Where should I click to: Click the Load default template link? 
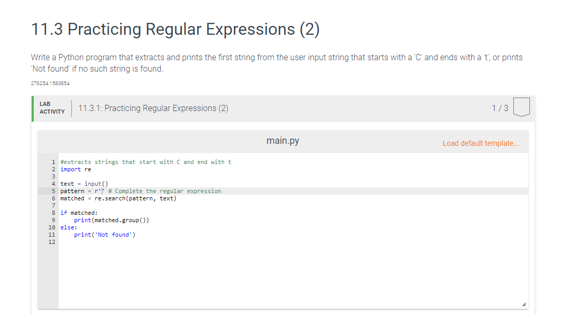tap(480, 143)
